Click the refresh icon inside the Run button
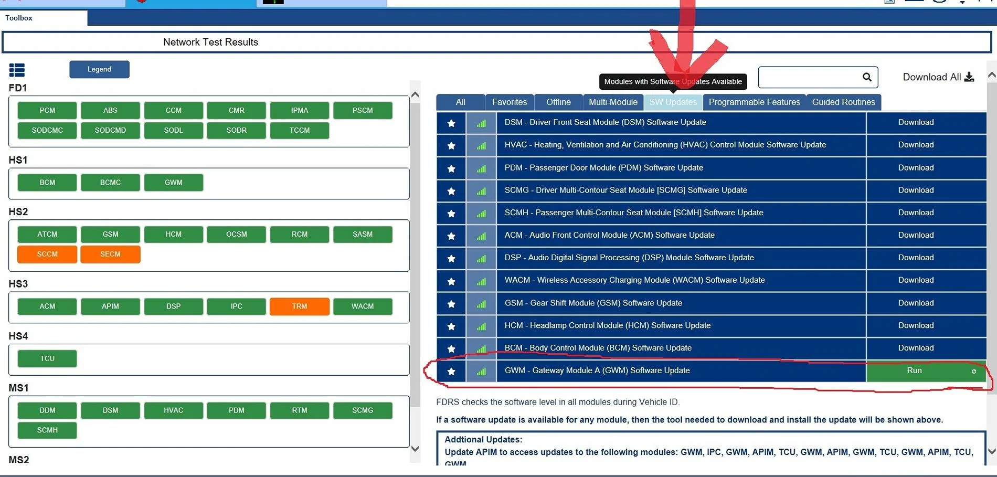997x477 pixels. tap(974, 372)
